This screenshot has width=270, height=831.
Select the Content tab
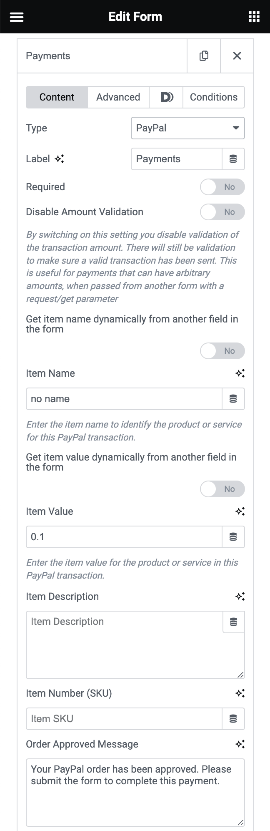pos(57,97)
